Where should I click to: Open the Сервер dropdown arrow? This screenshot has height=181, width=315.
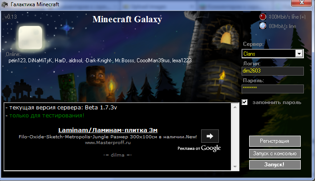point(299,54)
